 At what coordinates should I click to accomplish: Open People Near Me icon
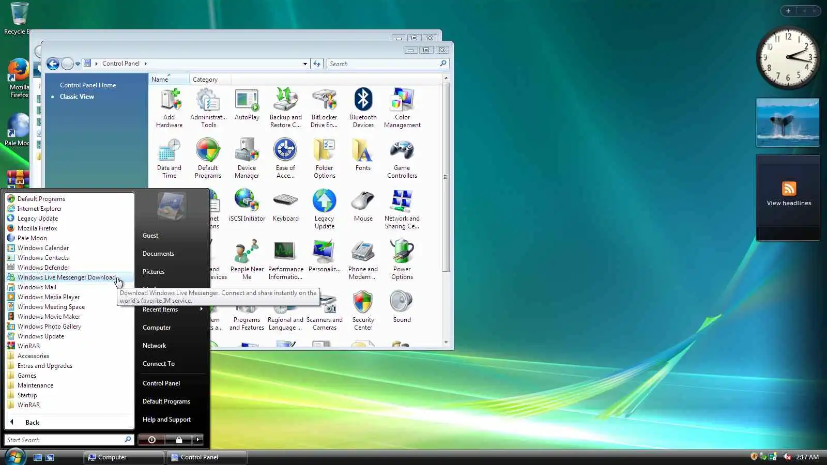[247, 259]
